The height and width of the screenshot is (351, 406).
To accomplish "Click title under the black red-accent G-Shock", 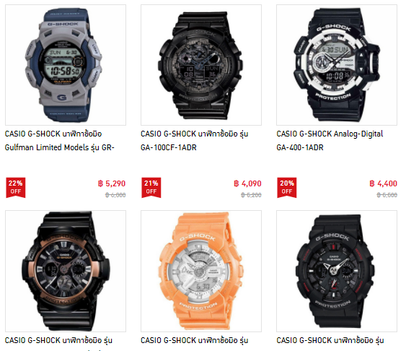I will (330, 340).
